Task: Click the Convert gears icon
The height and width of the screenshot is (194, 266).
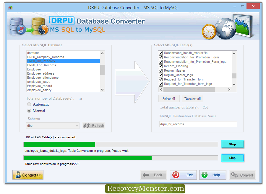Action: pos(234,175)
